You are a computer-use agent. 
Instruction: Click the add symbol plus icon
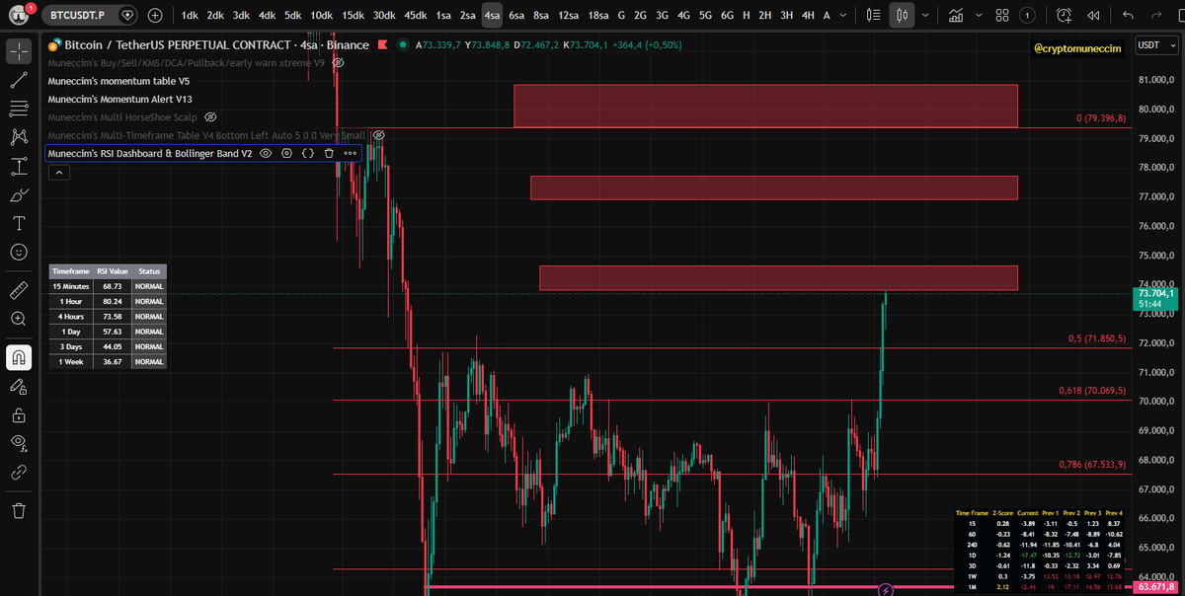pos(156,16)
